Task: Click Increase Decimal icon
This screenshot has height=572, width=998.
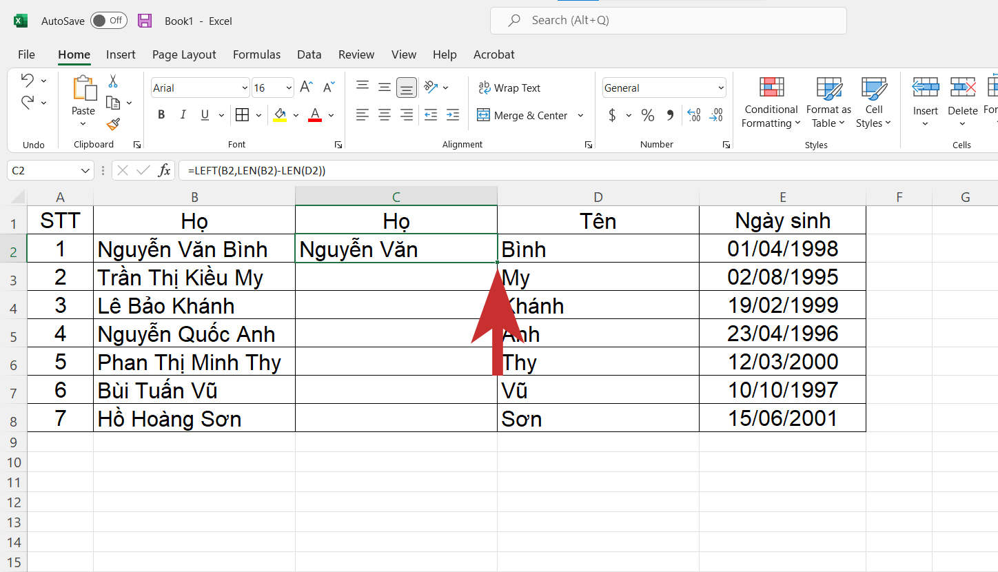Action: pos(694,115)
